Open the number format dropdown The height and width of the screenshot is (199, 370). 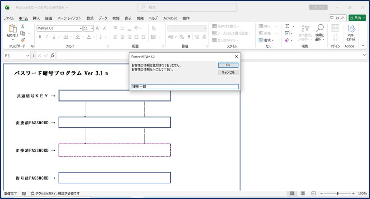[205, 28]
